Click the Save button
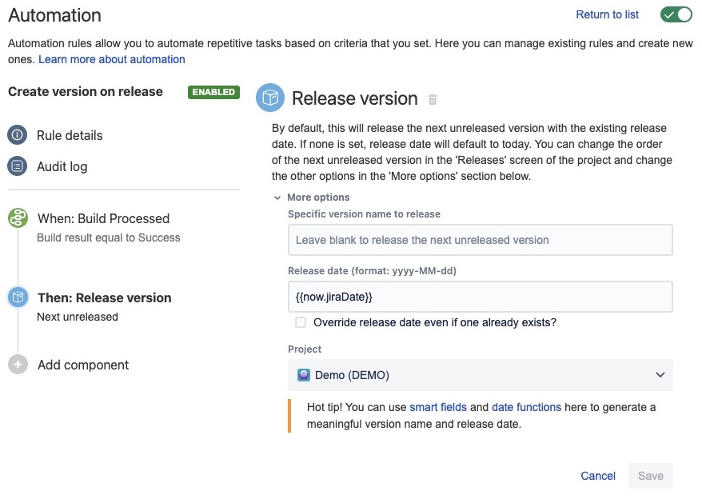Screen dimensions: 702x499 tap(651, 476)
